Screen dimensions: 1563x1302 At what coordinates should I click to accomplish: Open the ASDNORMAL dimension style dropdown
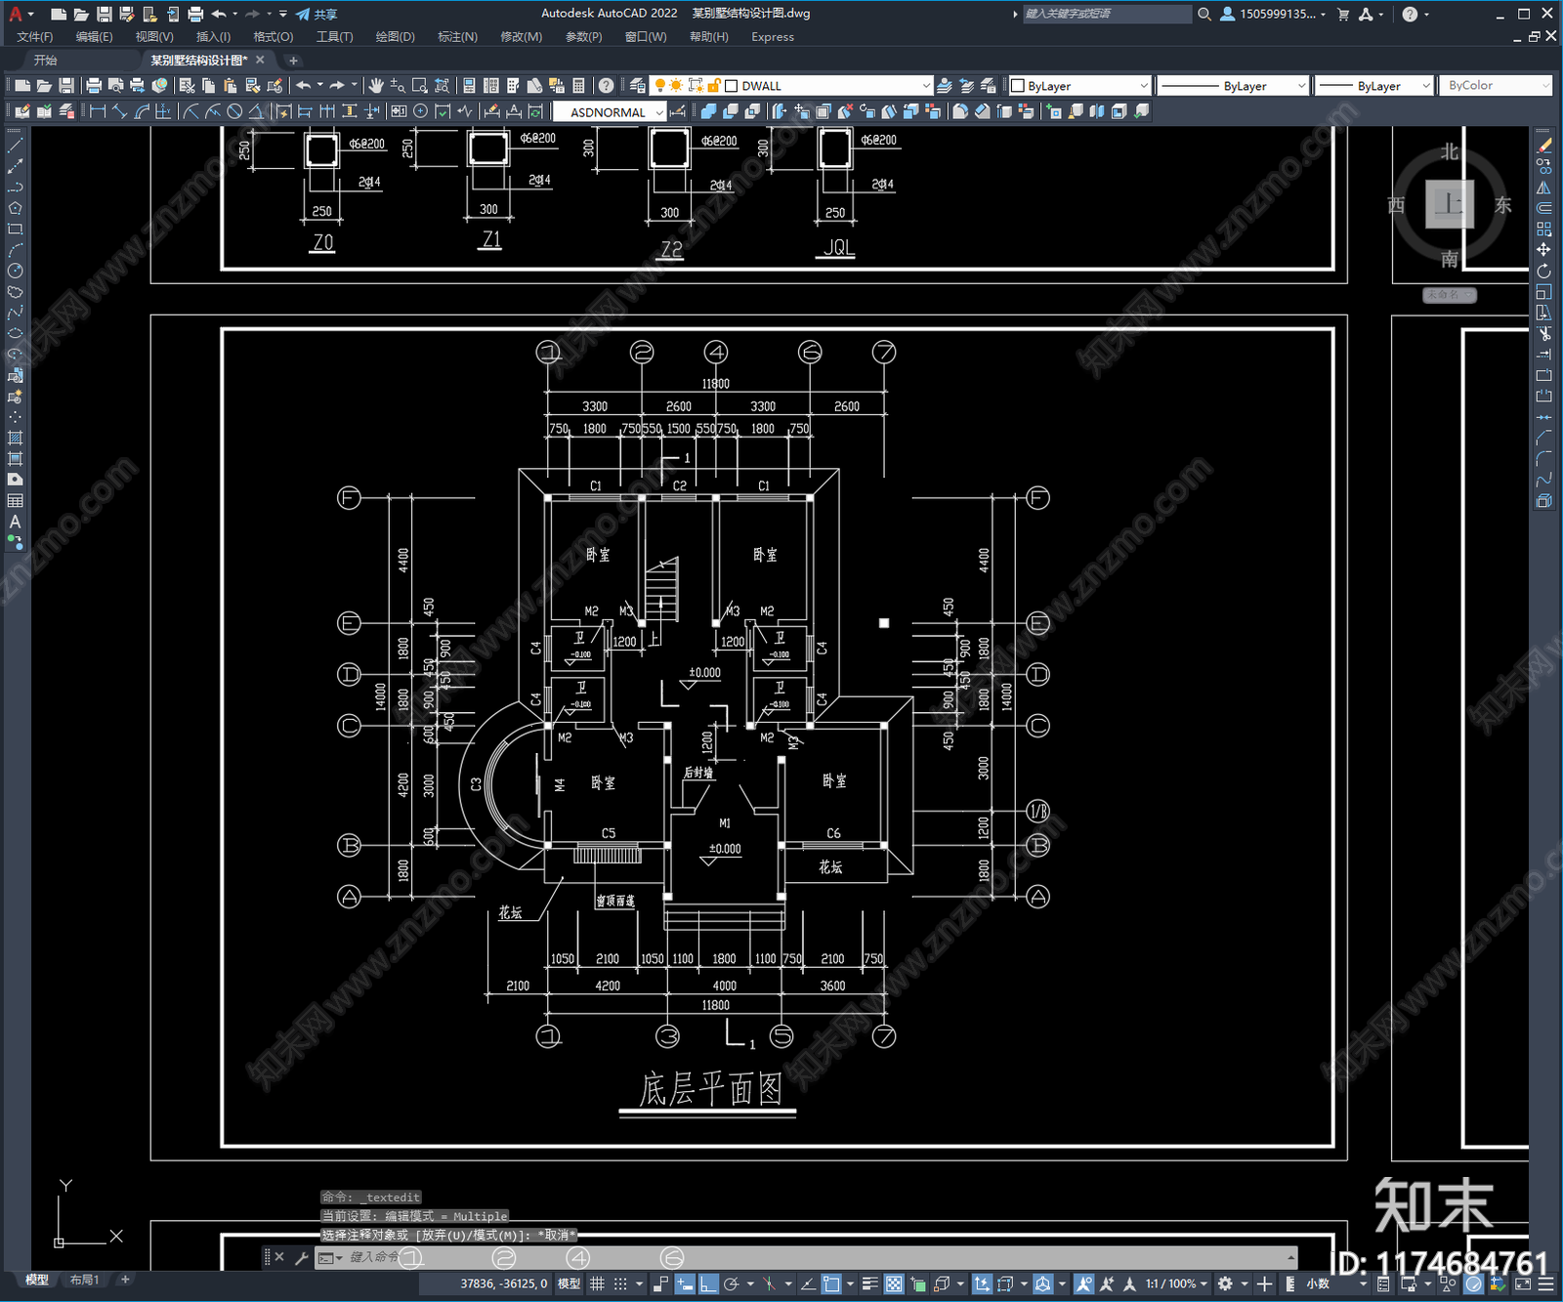[659, 112]
